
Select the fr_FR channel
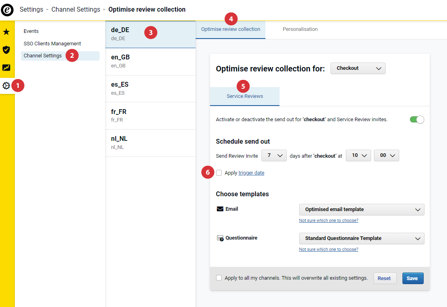click(151, 116)
